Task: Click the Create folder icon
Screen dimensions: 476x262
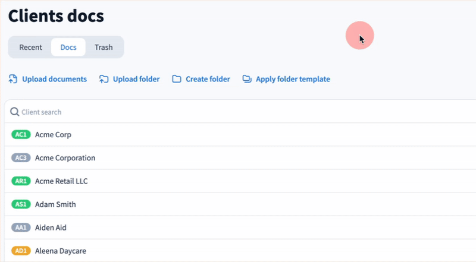Action: point(177,79)
